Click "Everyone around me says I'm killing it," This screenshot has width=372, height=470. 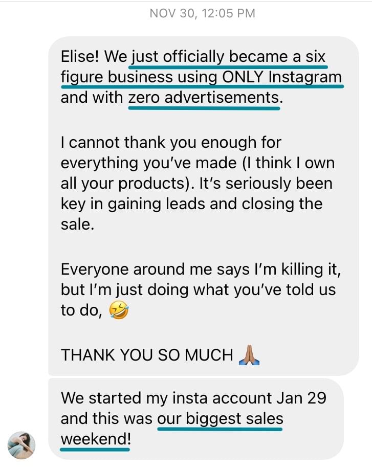200,268
